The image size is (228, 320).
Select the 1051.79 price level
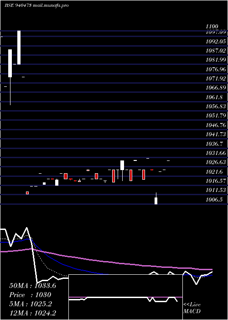coord(216,116)
